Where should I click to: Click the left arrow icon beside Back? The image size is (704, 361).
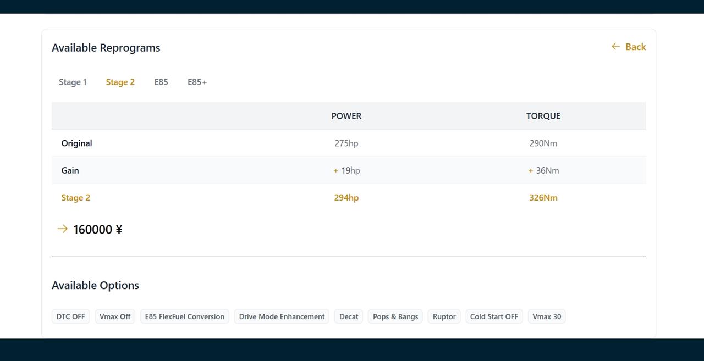616,47
